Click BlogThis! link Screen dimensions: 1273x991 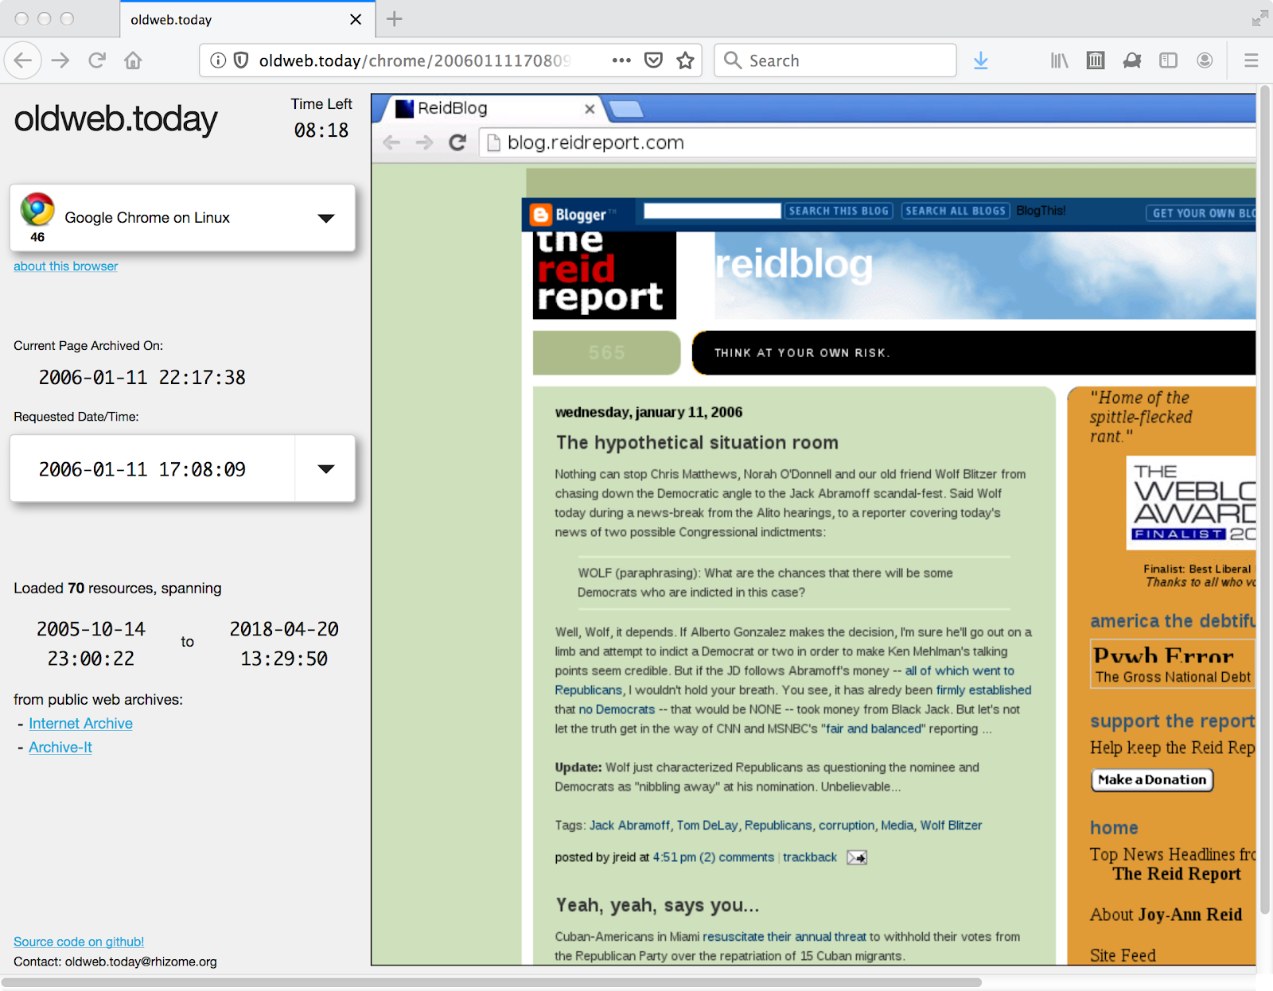point(1041,211)
